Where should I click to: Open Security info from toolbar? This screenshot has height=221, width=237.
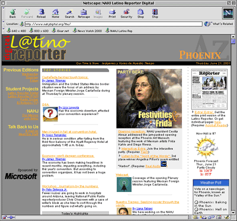pos(126,14)
